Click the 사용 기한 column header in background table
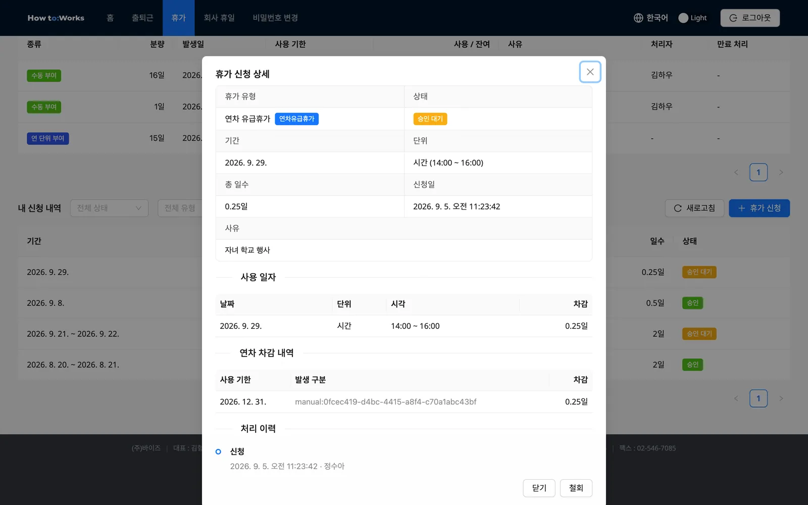808x505 pixels. coord(290,44)
